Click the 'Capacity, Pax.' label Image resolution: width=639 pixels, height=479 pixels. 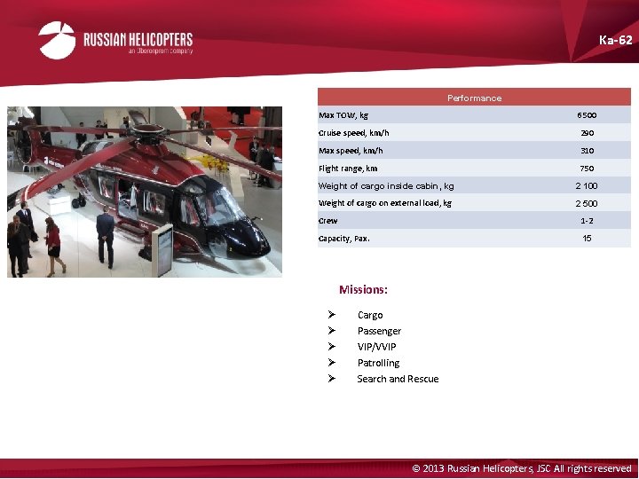(x=344, y=239)
